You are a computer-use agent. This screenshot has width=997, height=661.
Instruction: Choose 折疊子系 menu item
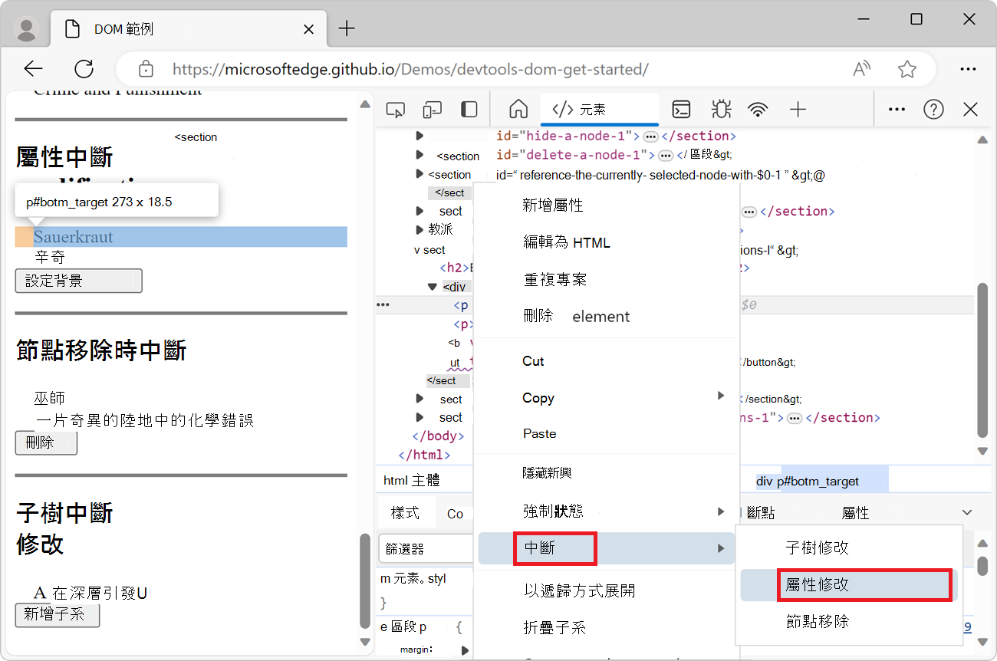pyautogui.click(x=607, y=627)
